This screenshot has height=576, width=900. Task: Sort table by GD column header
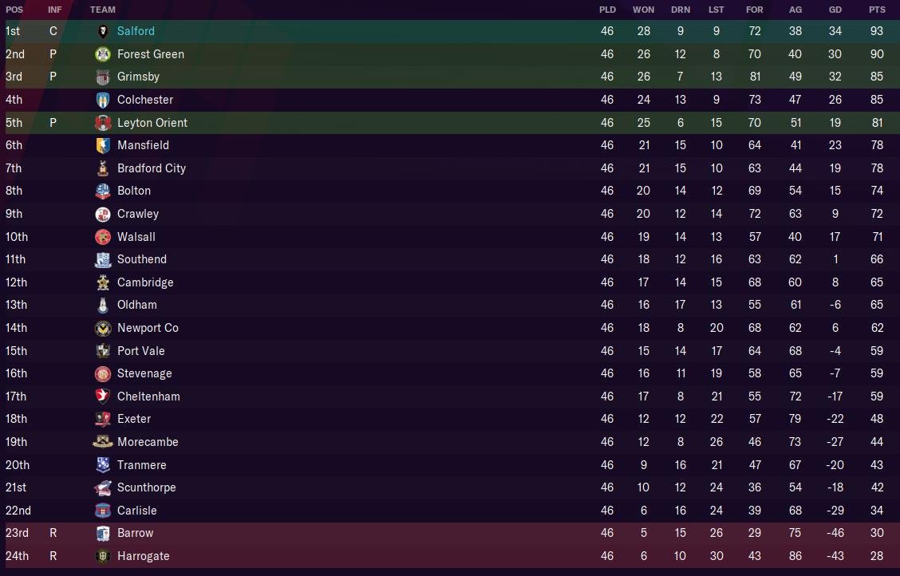pyautogui.click(x=835, y=10)
